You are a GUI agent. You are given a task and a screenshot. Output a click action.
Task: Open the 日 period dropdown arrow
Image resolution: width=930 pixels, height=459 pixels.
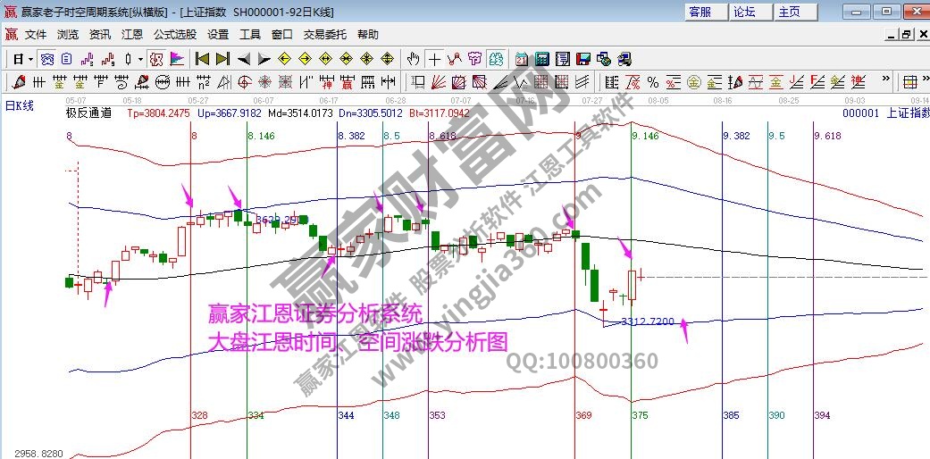pos(29,59)
